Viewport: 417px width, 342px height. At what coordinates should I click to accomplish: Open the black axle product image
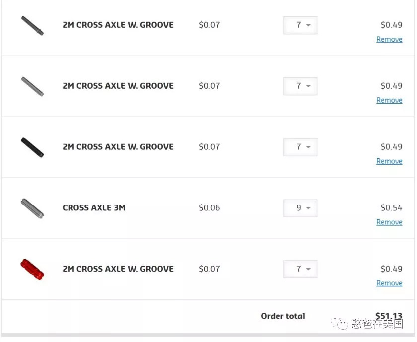[32, 147]
